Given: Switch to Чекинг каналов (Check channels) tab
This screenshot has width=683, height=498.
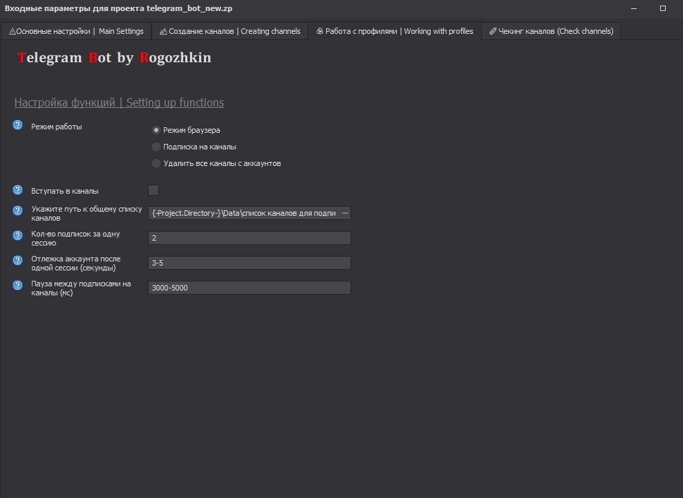Looking at the screenshot, I should pyautogui.click(x=551, y=31).
